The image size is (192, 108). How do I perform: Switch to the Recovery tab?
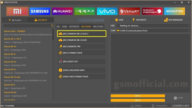(86, 27)
